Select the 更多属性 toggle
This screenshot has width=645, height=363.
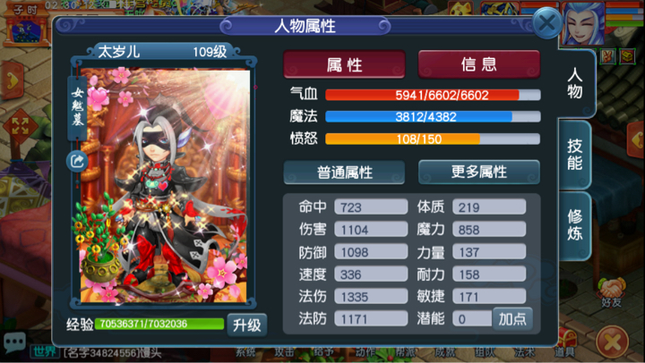pyautogui.click(x=478, y=172)
